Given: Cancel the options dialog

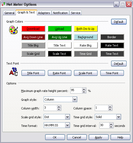Looking at the screenshot, I should coord(77,137).
